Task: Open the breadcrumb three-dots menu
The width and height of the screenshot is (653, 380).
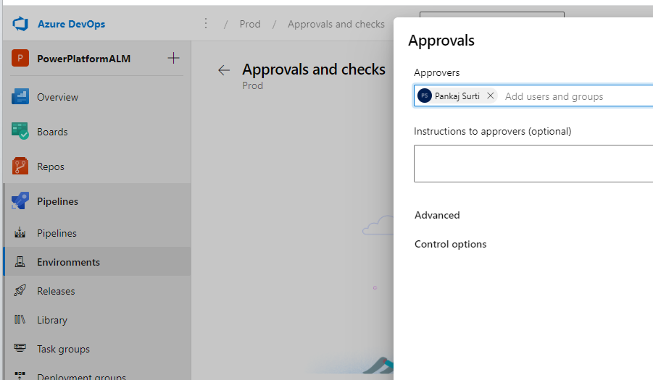Action: (x=205, y=24)
